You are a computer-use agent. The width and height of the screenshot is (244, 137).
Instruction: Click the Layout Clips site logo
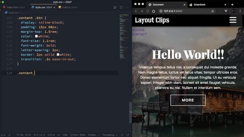pyautogui.click(x=152, y=20)
